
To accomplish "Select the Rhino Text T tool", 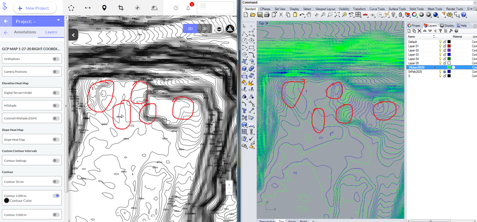I will [244, 110].
